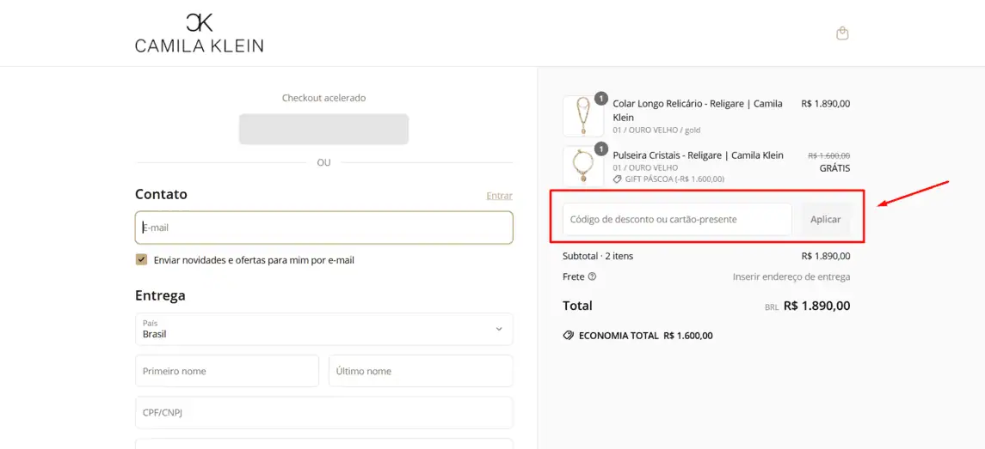Click the 'ECONOMIA TOTAL R$ 1.600,00' text
985x449 pixels.
point(646,336)
